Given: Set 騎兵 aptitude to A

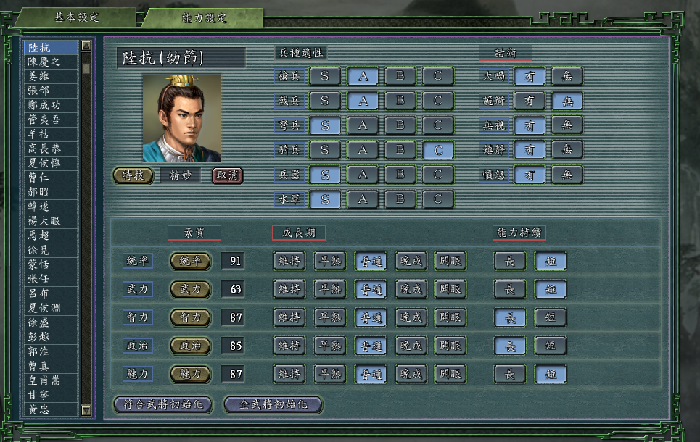Looking at the screenshot, I should point(363,150).
